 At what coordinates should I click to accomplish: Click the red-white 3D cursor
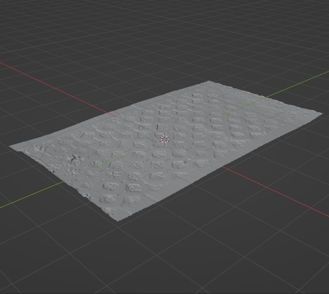(165, 139)
